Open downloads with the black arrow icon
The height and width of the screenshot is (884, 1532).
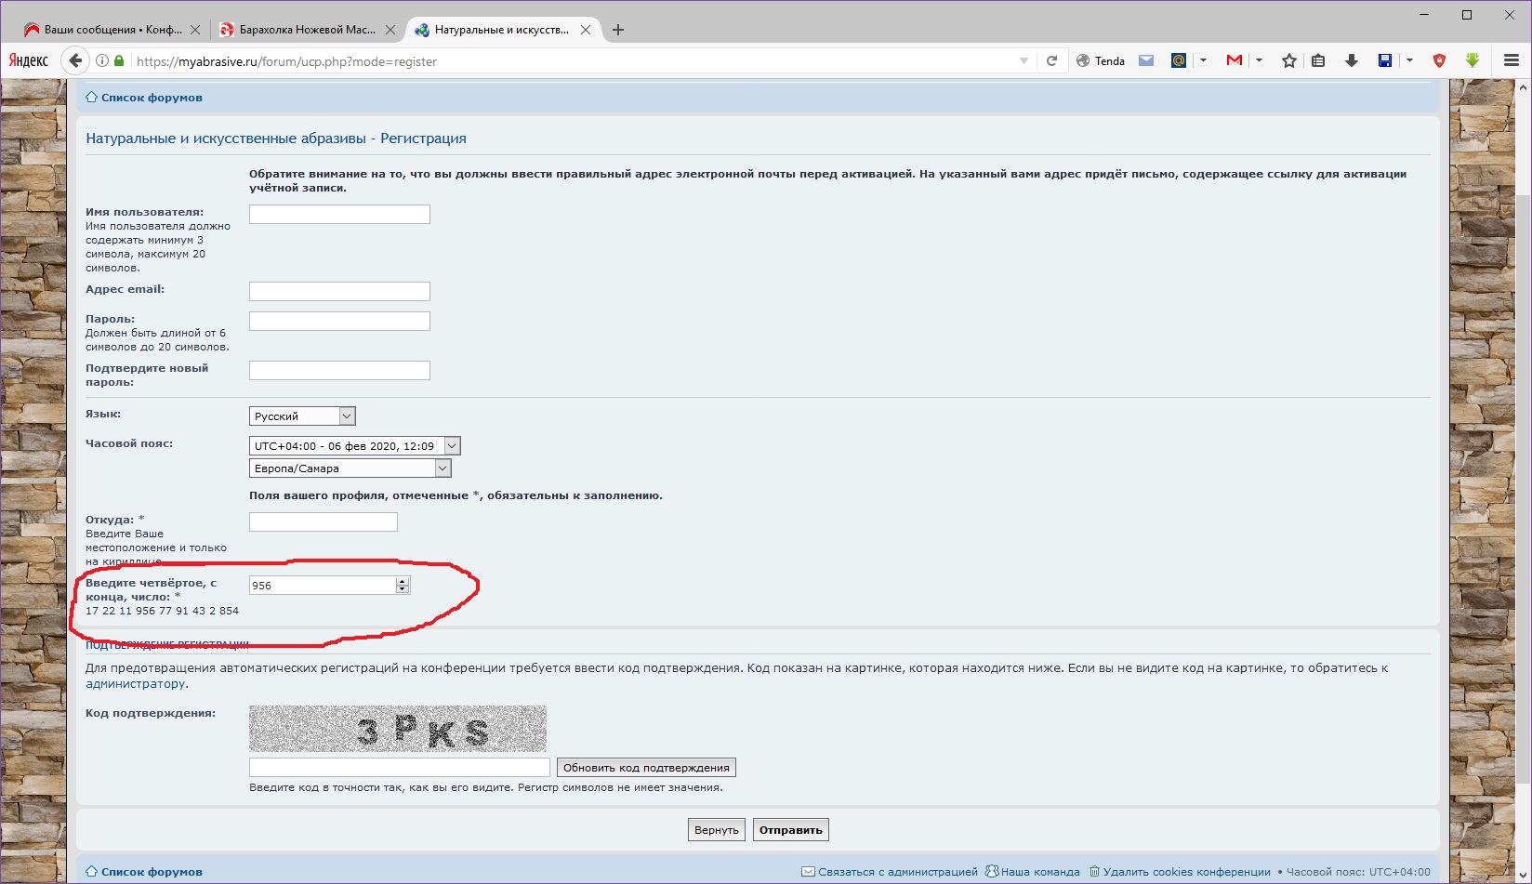[x=1351, y=60]
